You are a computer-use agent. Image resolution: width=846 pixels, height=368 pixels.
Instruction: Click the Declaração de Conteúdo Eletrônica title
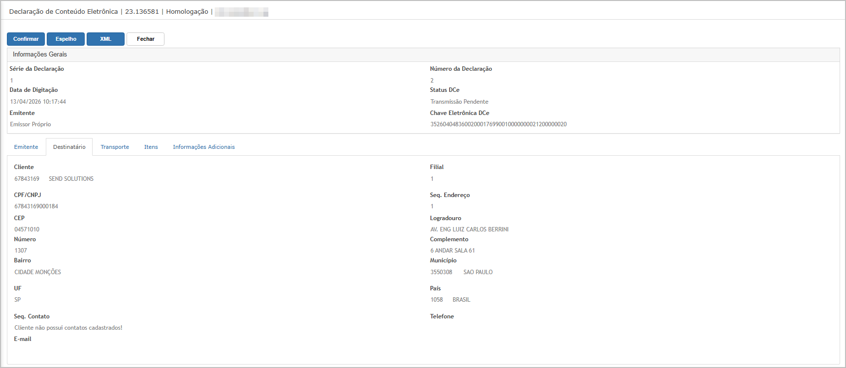coord(64,11)
